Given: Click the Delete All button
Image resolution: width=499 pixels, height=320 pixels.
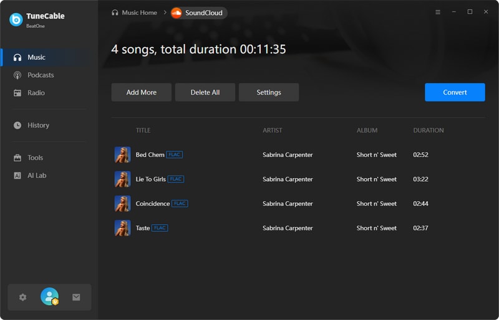Looking at the screenshot, I should [205, 92].
